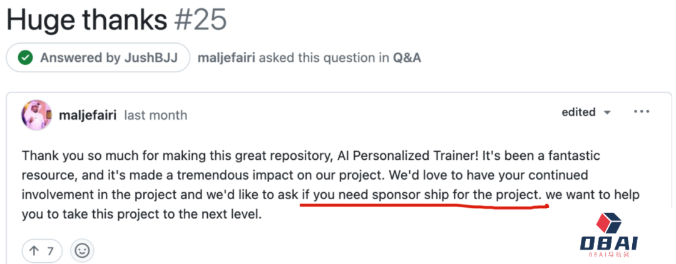Viewport: 676px width, 264px height.
Task: Open the "Answered by JushBJJ" badge
Action: (98, 58)
